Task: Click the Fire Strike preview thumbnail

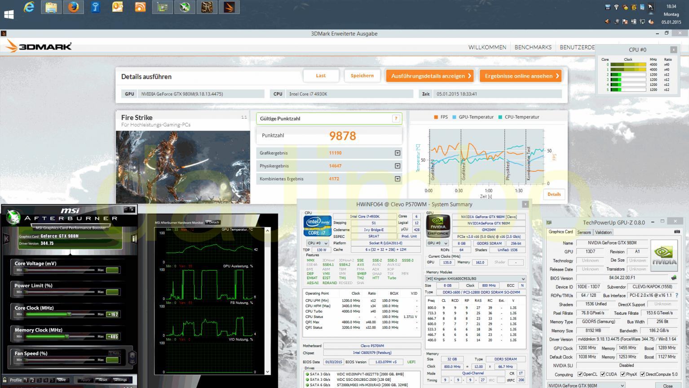Action: pos(183,167)
